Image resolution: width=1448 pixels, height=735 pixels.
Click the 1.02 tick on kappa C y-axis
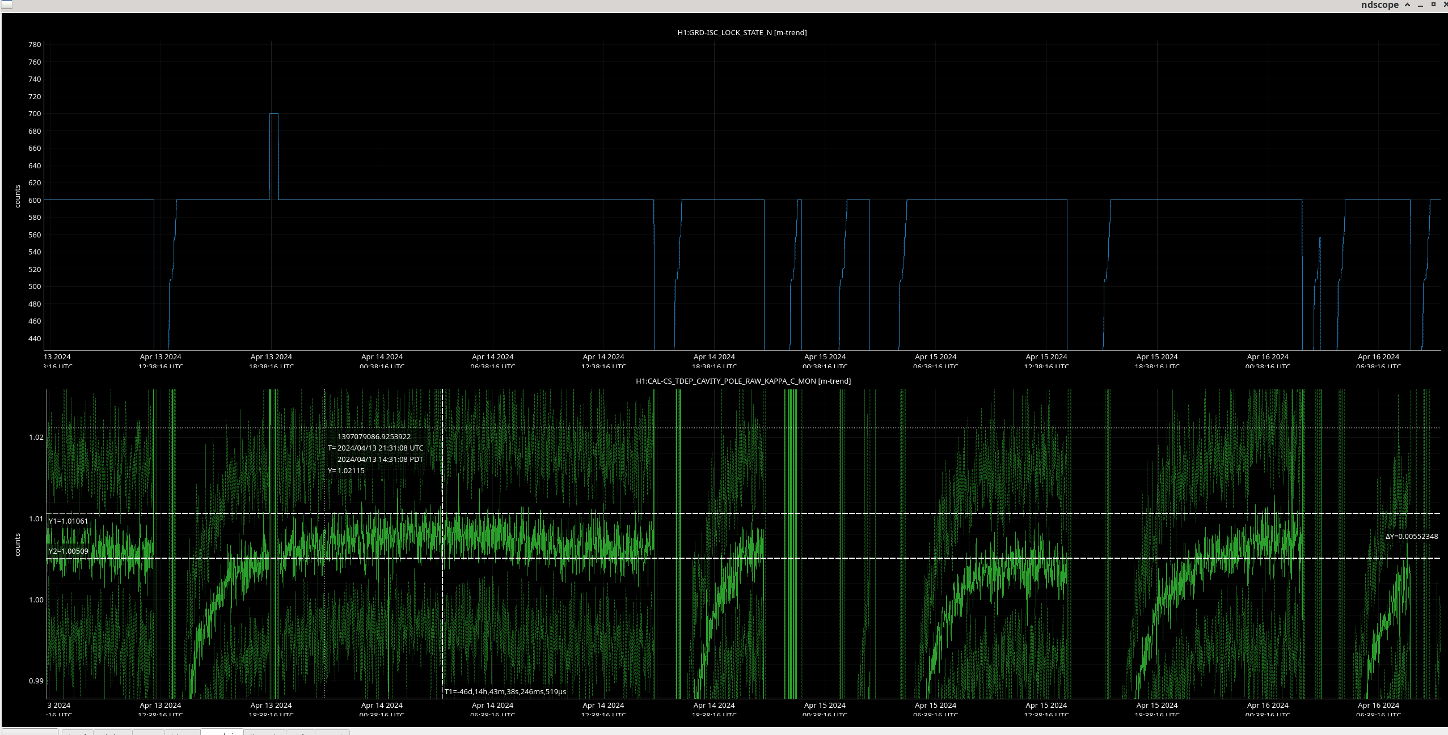pyautogui.click(x=36, y=437)
